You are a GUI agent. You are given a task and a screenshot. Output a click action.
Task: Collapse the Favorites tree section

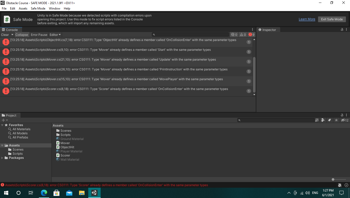point(2,125)
